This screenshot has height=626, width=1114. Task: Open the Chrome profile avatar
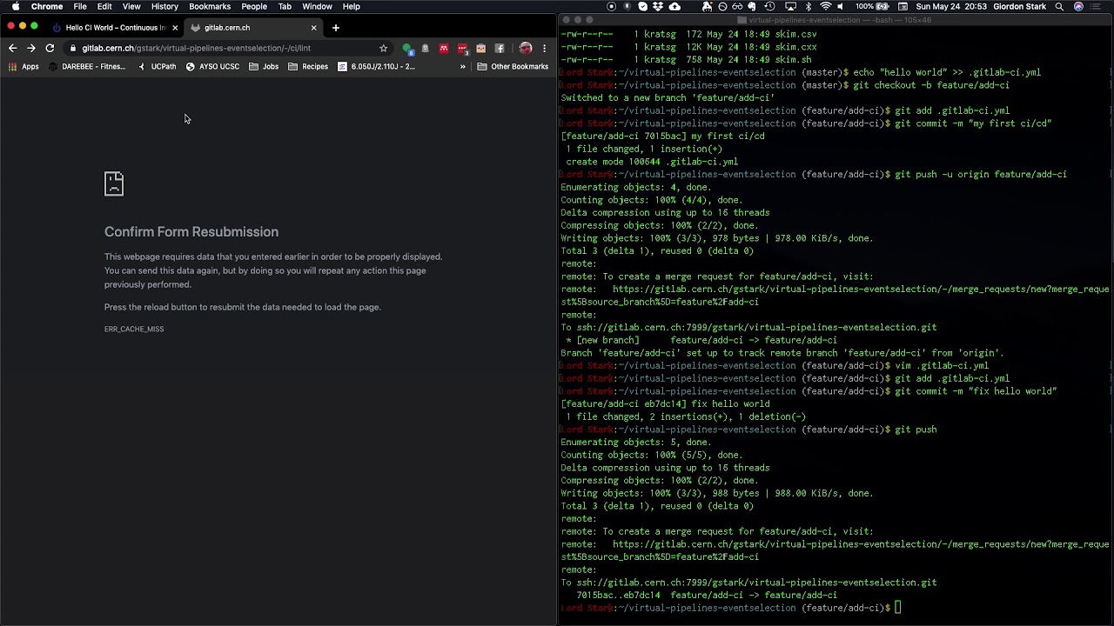(x=526, y=49)
